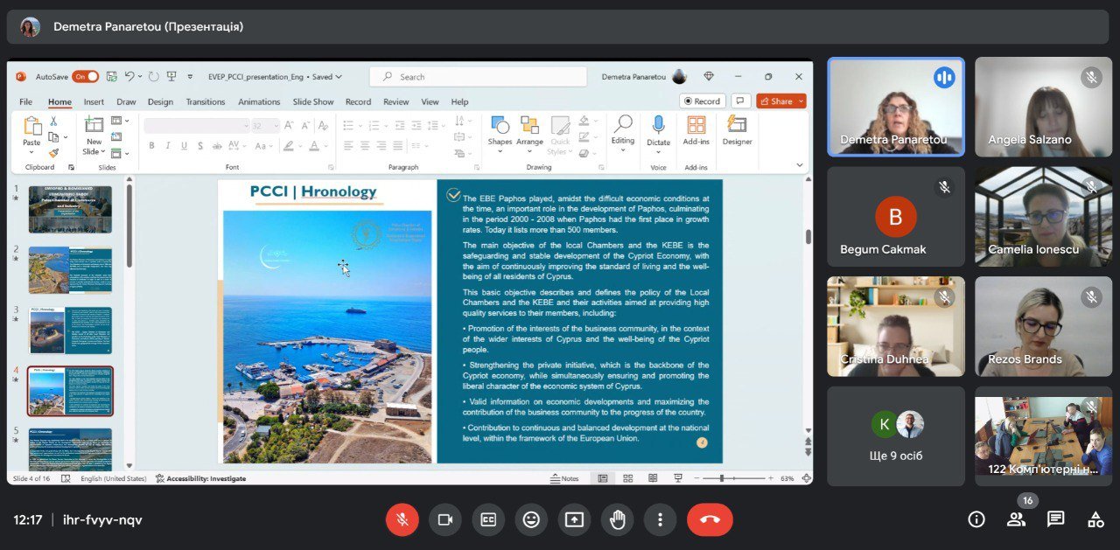Image resolution: width=1120 pixels, height=550 pixels.
Task: Click the present screen button
Action: tap(574, 519)
